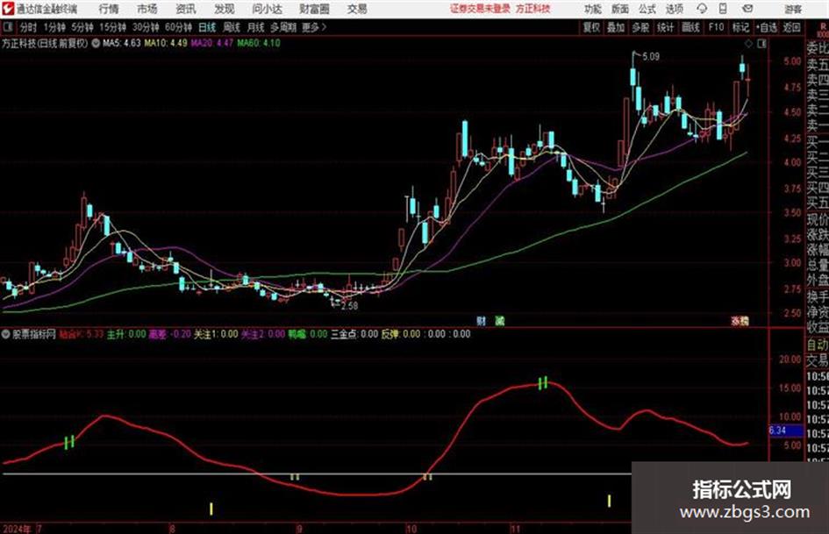Open the customer service headset icon
Viewport: 829px width, 534px height.
tap(702, 9)
